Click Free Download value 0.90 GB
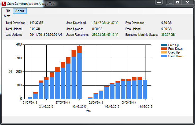The image size is (195, 125). [x=166, y=23]
